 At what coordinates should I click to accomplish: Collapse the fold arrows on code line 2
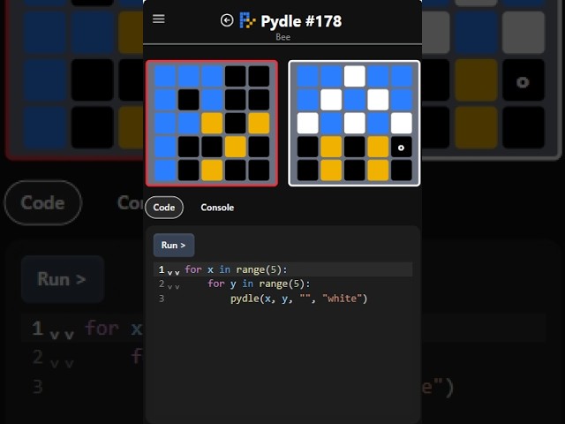173,286
